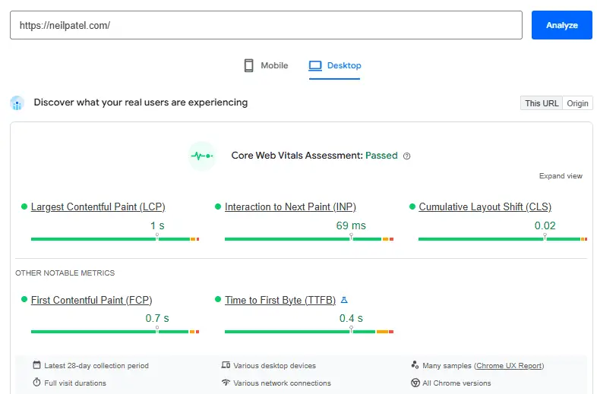This screenshot has width=597, height=394.
Task: Click Expand view
Action: [561, 176]
